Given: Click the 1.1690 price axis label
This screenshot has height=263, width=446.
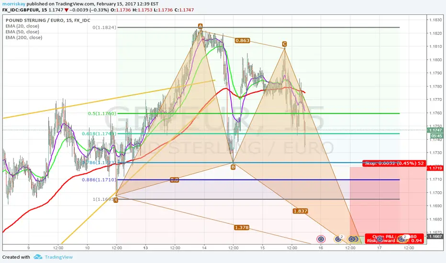Looking at the screenshot, I should 435,206.
